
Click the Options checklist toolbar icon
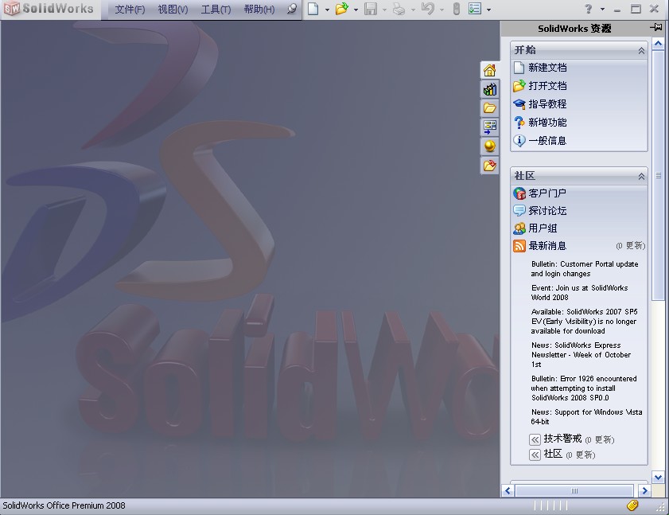coord(474,9)
